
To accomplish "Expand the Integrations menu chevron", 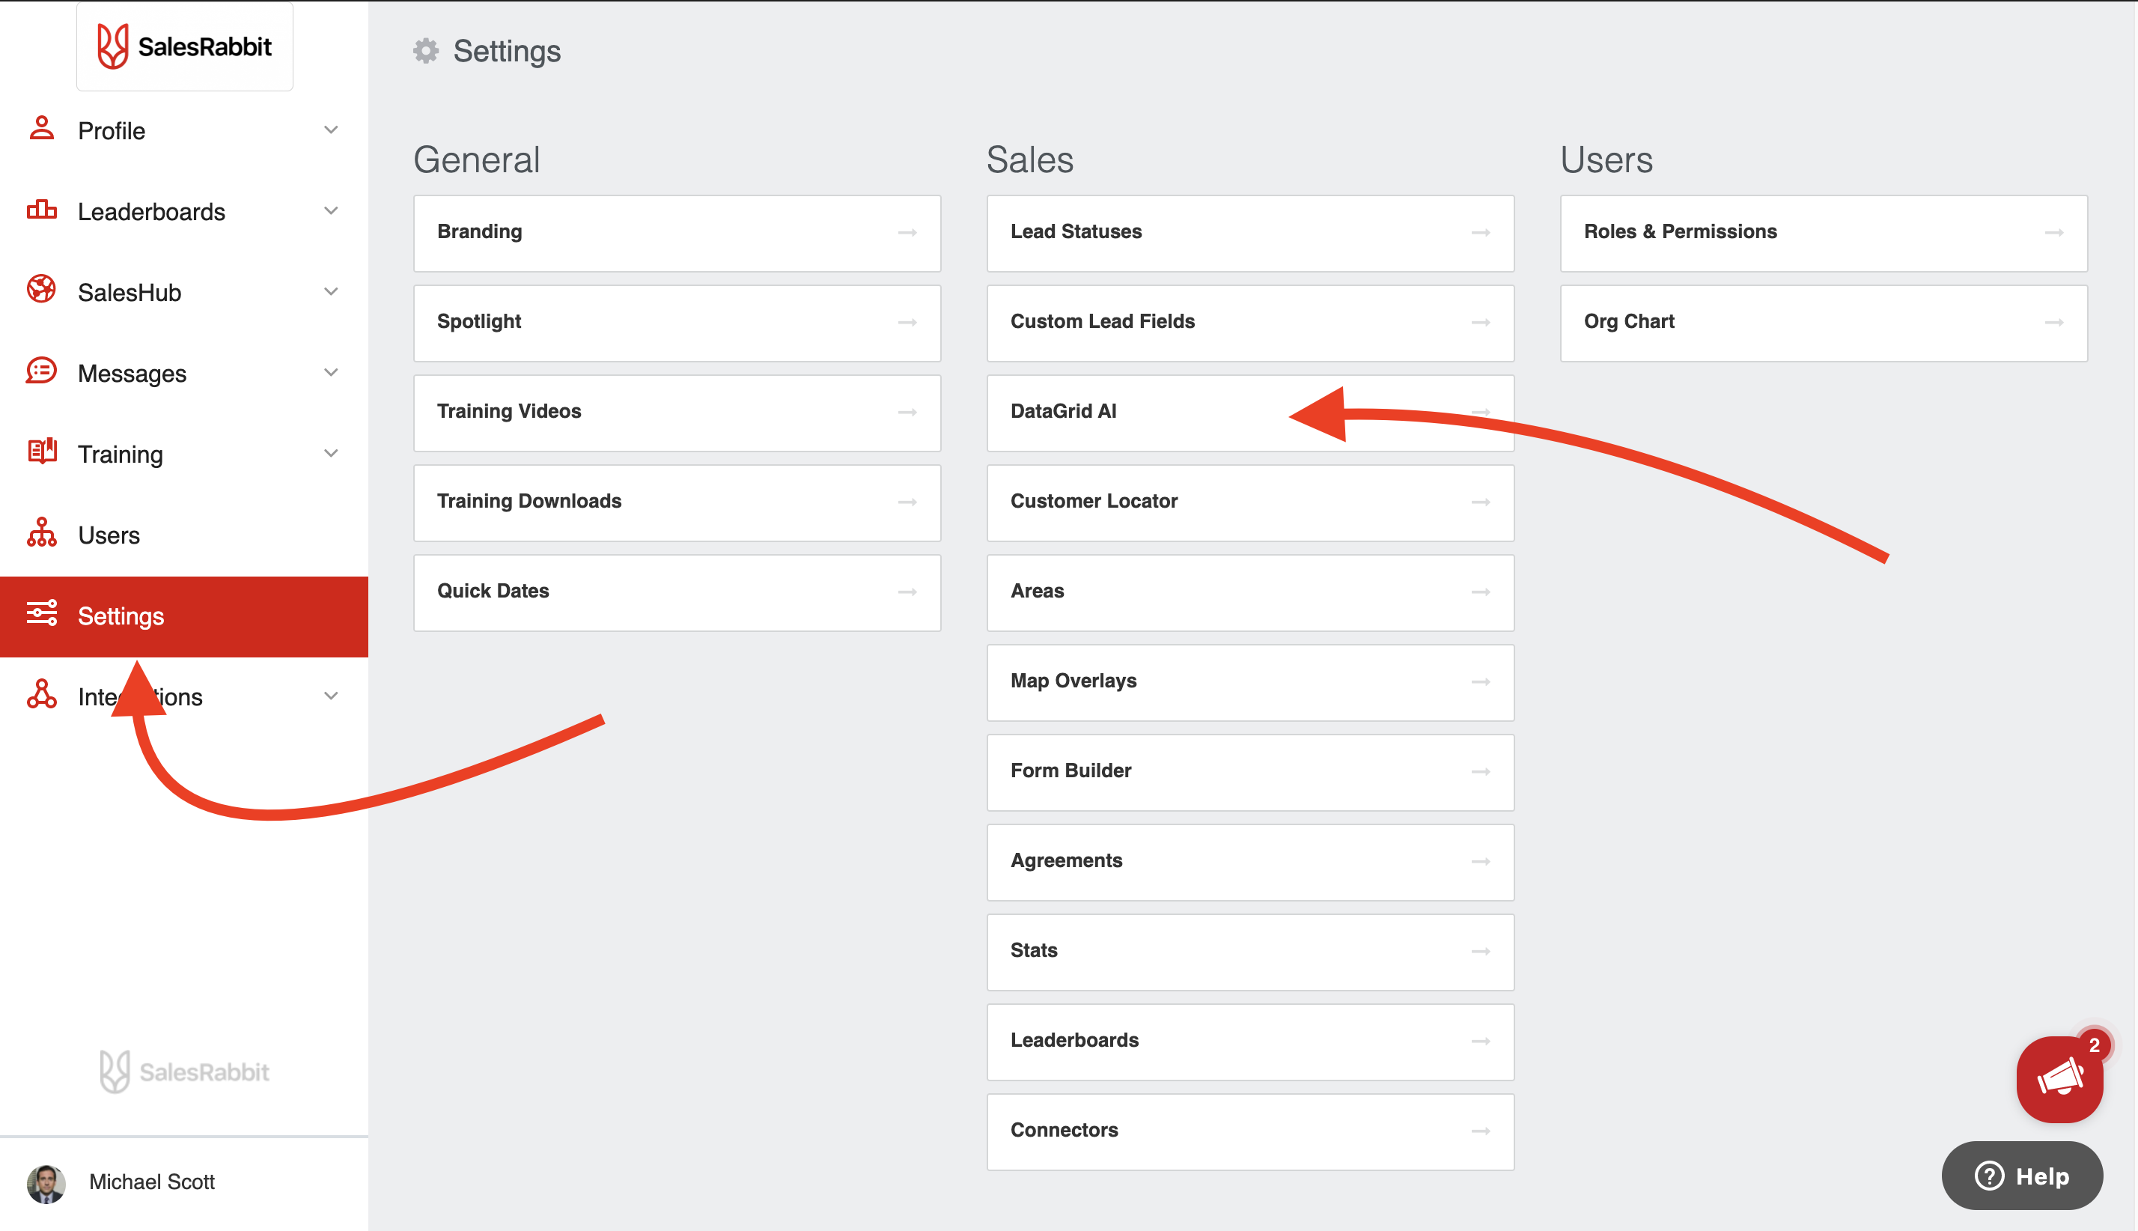I will (332, 696).
